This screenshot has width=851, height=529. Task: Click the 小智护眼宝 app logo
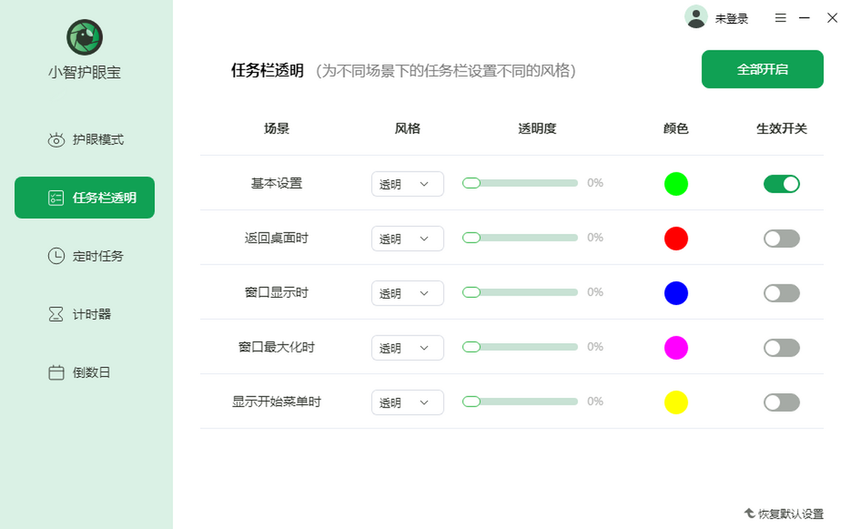84,37
